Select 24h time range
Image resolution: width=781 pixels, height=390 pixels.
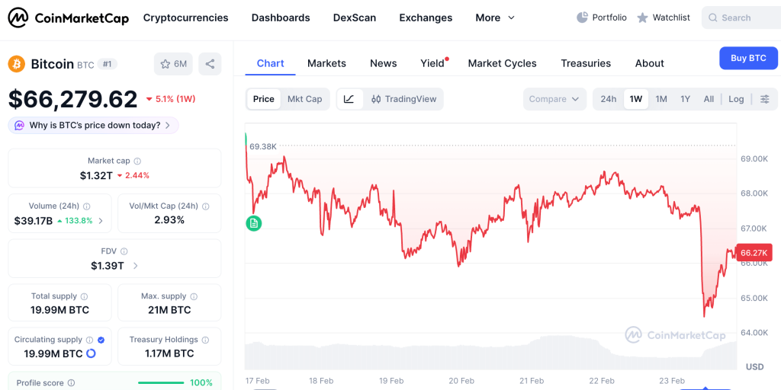(608, 99)
